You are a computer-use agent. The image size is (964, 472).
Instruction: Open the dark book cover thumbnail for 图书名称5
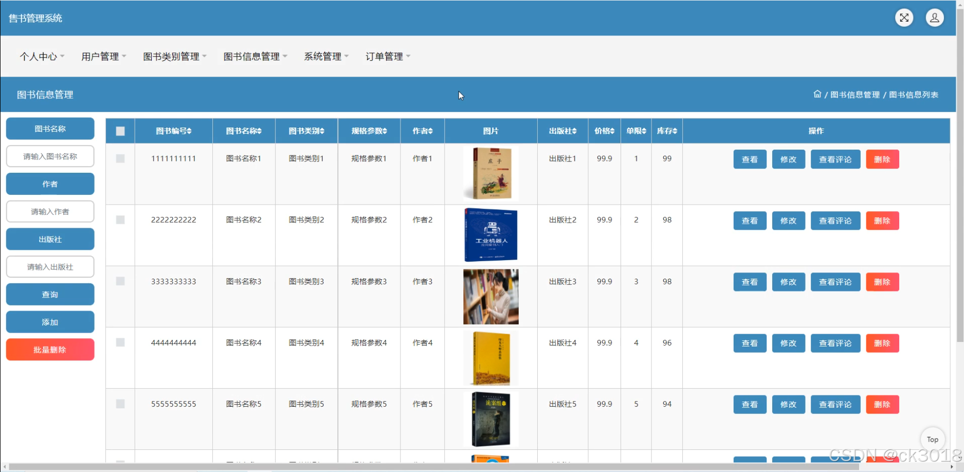pos(490,419)
